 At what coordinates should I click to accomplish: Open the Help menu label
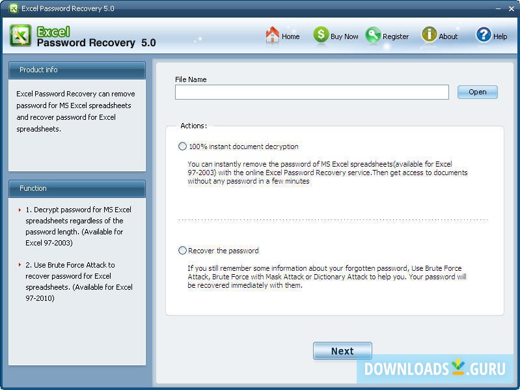[x=500, y=36]
